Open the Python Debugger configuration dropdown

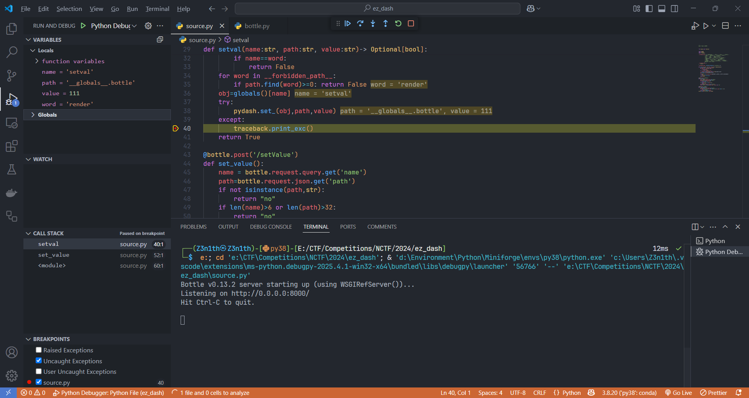coord(114,26)
